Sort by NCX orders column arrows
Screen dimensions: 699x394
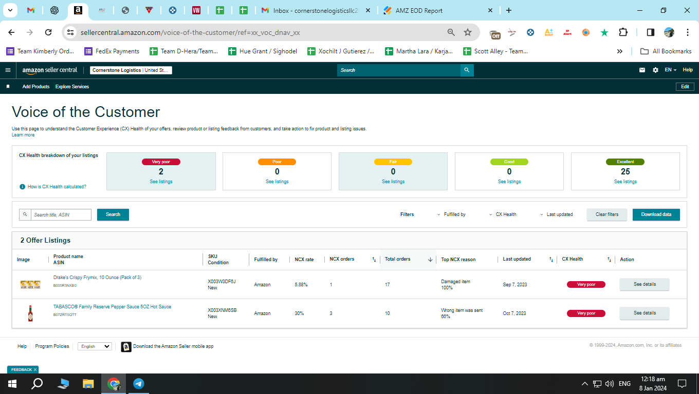[374, 260]
